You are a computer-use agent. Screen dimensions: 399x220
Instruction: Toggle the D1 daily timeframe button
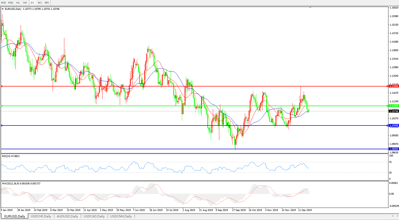(33, 3)
